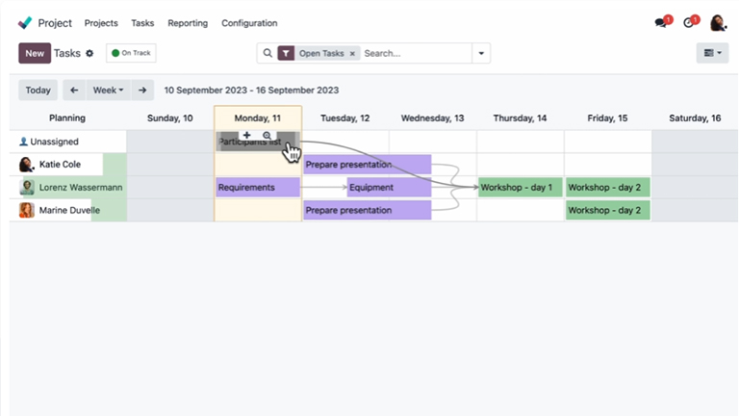Open the Reporting menu
The height and width of the screenshot is (416, 739).
(x=188, y=22)
